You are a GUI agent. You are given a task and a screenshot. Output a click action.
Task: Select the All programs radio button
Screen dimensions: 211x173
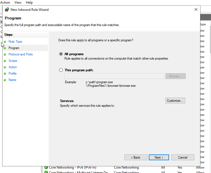[61, 54]
